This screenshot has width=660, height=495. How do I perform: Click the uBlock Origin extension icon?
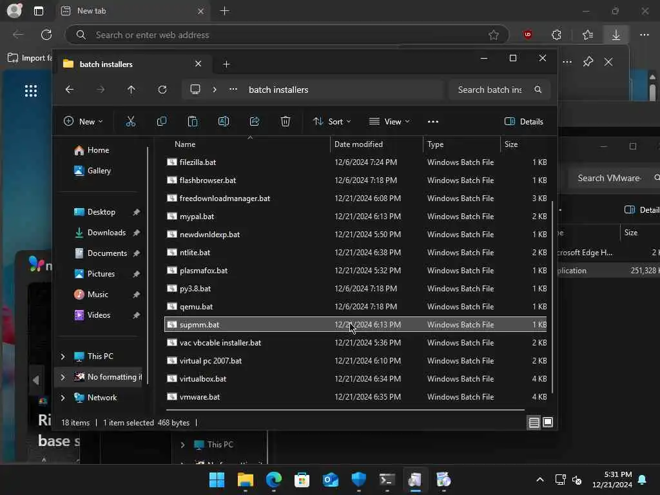[x=527, y=35]
